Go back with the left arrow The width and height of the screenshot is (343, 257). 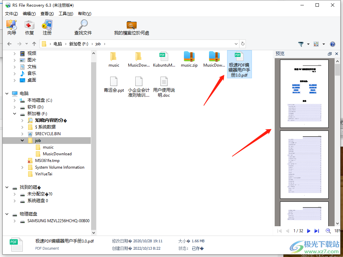(9, 44)
